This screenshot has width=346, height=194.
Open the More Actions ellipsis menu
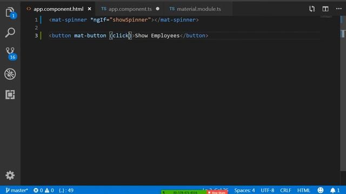(339, 9)
